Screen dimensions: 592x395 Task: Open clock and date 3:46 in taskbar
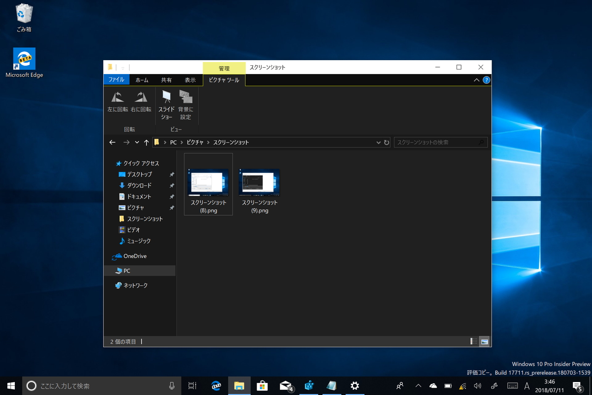(549, 386)
